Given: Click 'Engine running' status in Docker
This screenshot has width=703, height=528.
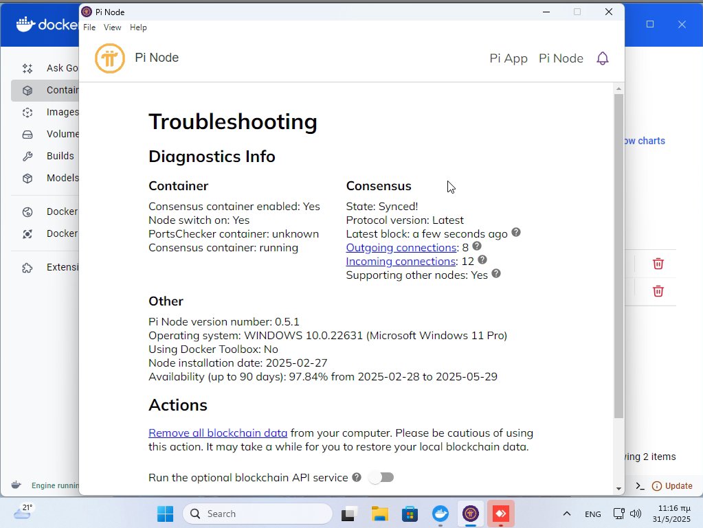Looking at the screenshot, I should point(55,485).
